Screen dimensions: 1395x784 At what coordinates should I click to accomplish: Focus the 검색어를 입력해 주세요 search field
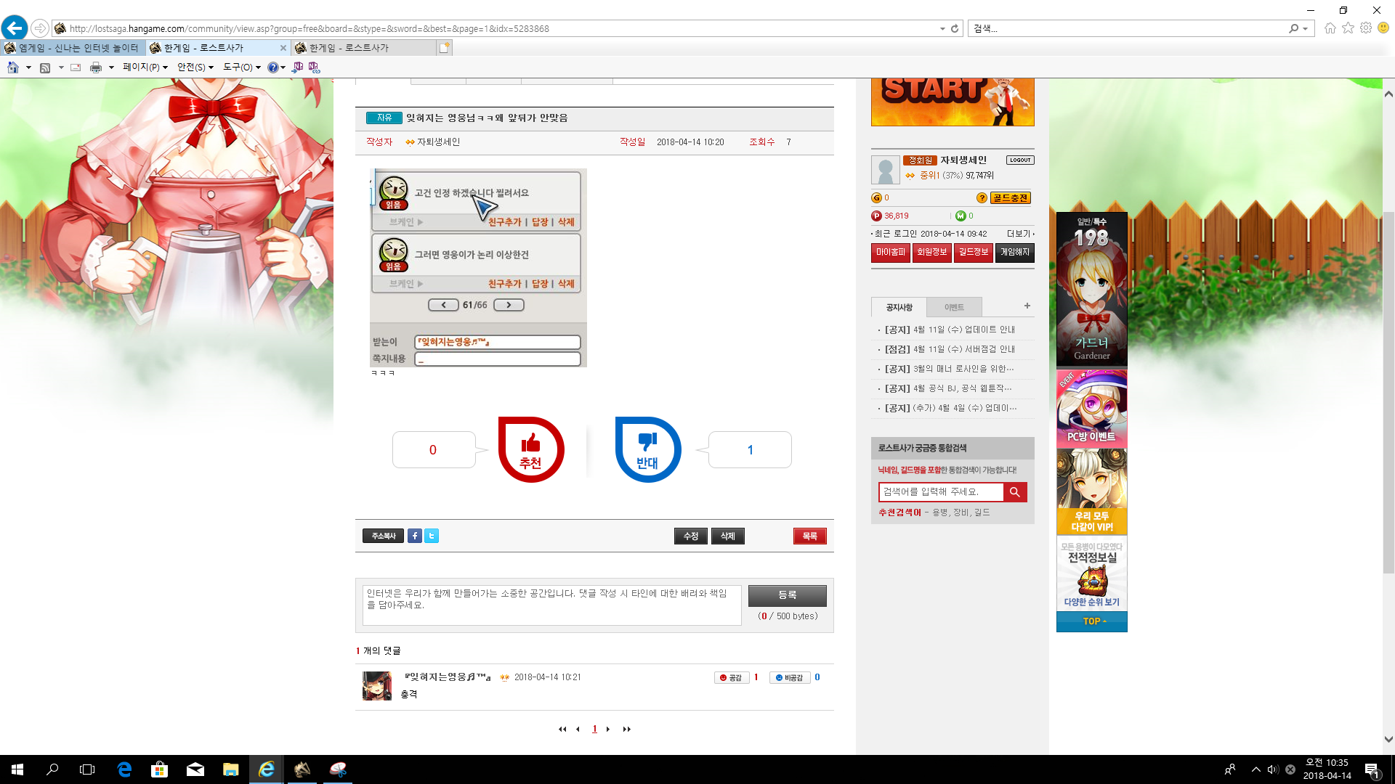pyautogui.click(x=941, y=492)
